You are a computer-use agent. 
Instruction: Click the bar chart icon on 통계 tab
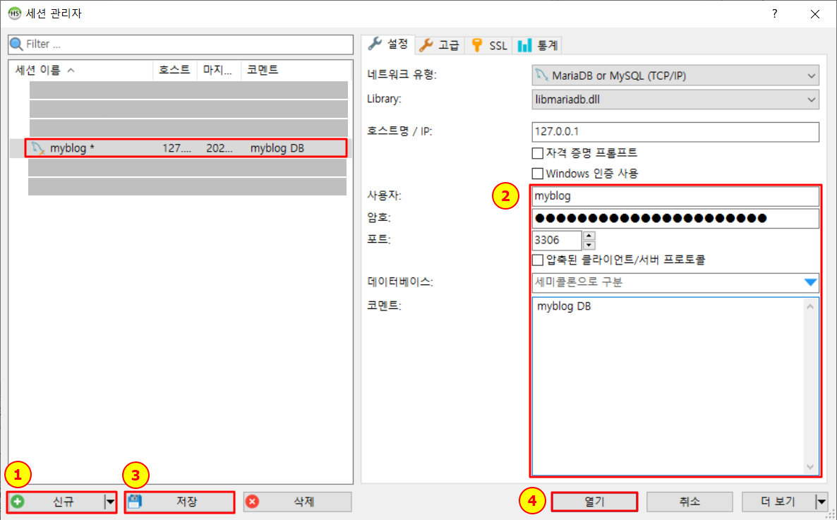[x=524, y=45]
